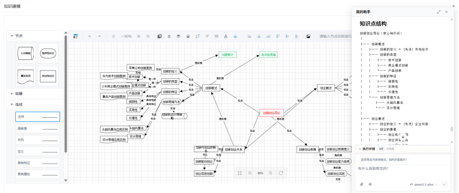
Task: Zoom out using the toolbar magnifier minus
Action: [148, 36]
